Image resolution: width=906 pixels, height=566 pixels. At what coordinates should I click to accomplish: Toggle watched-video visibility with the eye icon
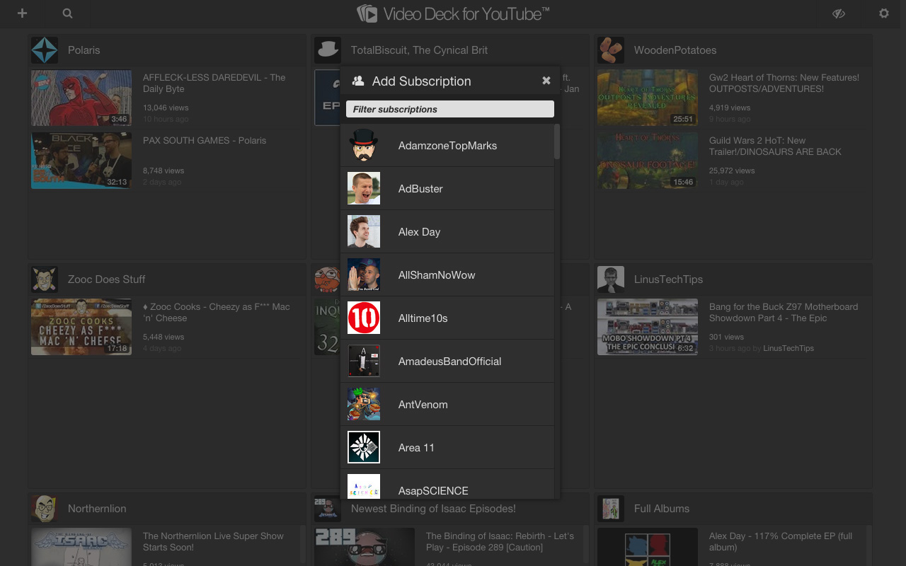click(839, 13)
